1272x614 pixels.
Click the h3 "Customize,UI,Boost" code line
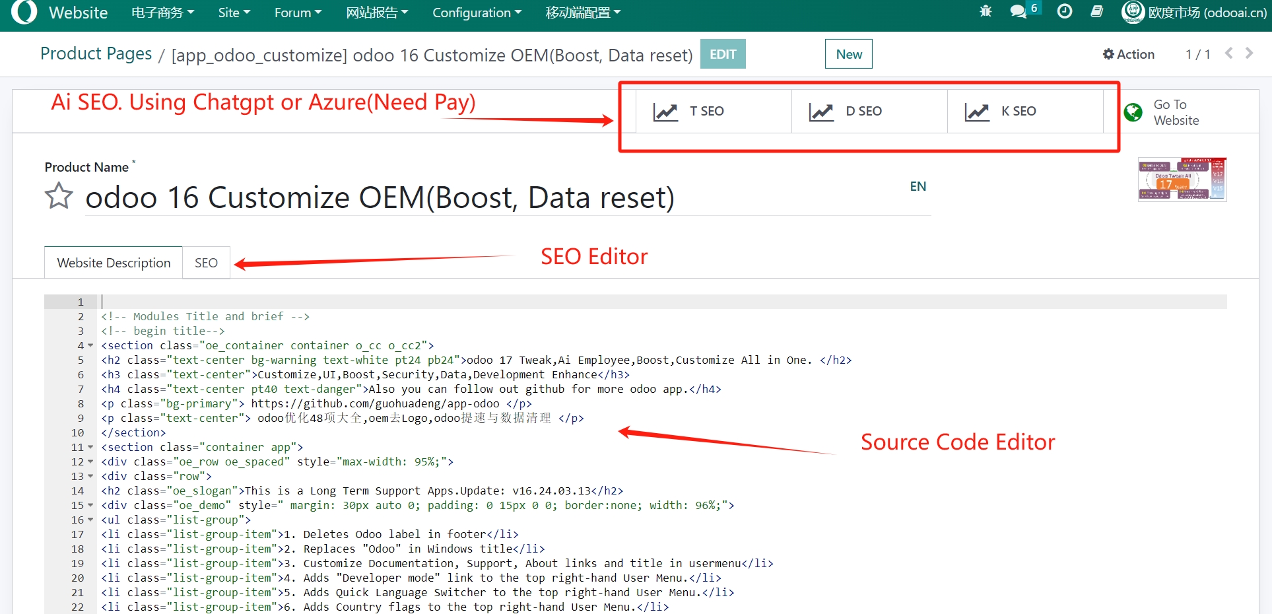(365, 374)
